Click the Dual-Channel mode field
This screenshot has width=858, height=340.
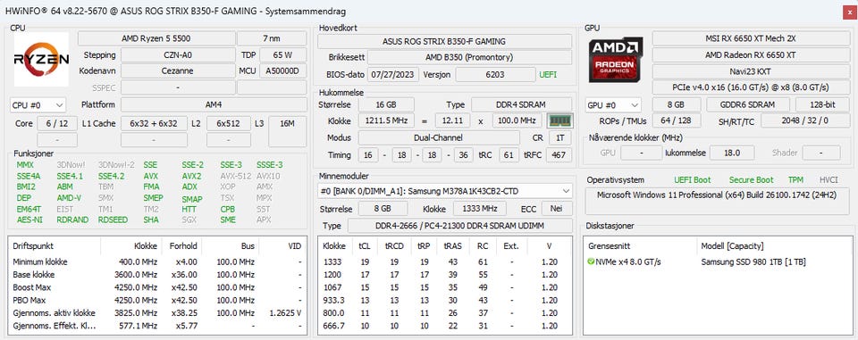point(439,138)
